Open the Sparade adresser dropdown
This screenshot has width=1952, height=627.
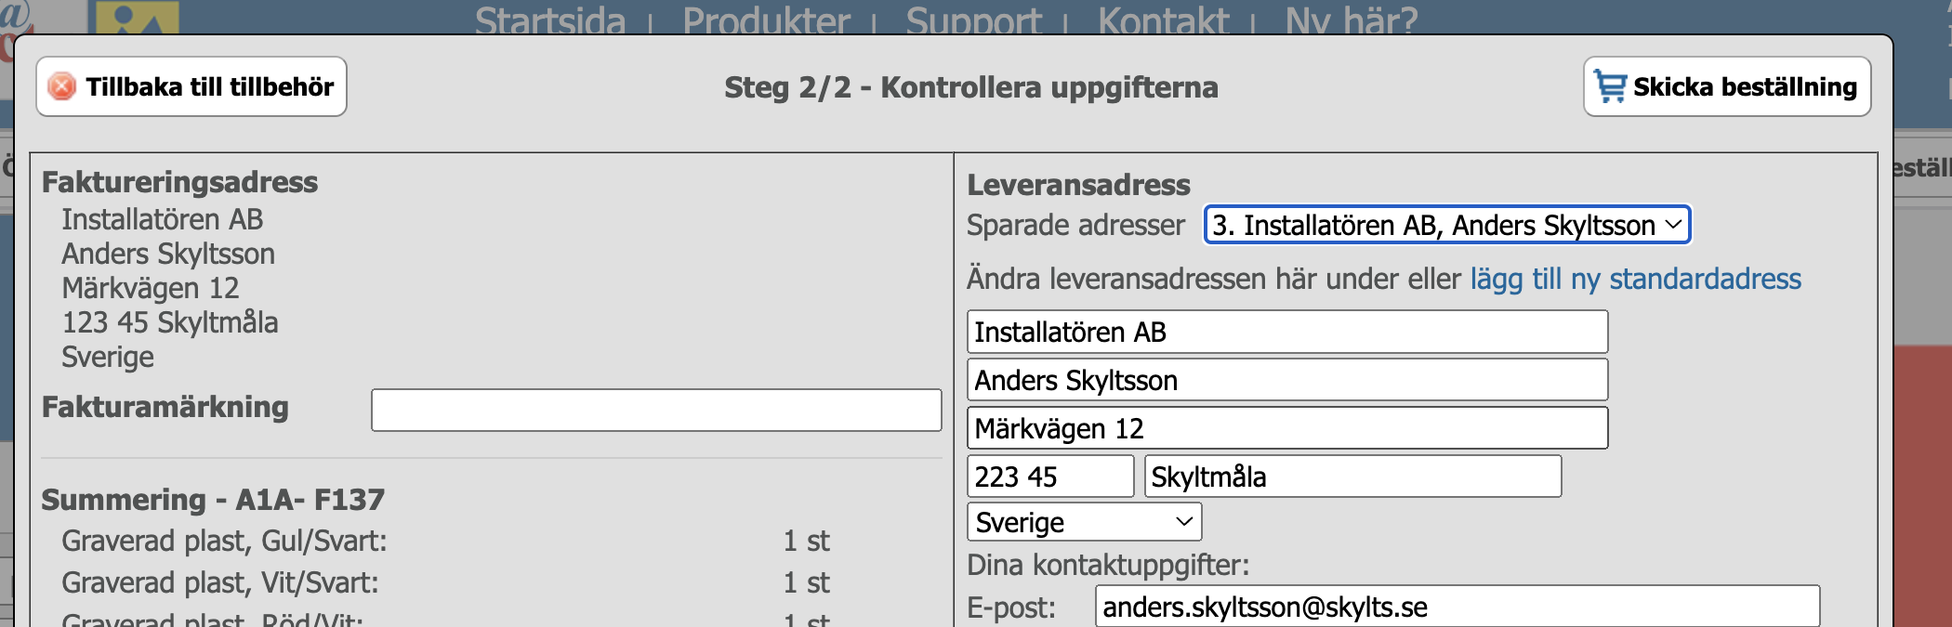1446,225
